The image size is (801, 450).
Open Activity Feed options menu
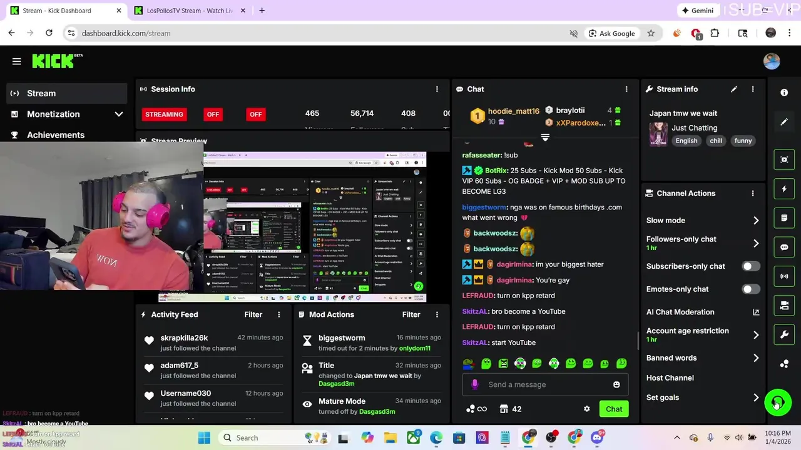279,315
